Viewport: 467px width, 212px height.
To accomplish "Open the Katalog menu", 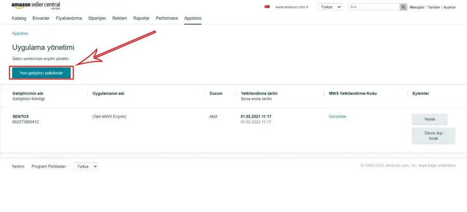I will tap(19, 18).
